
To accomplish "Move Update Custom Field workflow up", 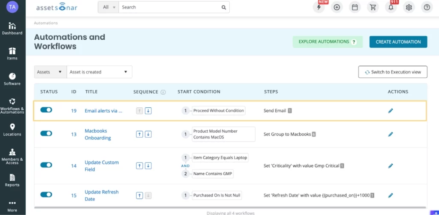I will click(x=139, y=166).
